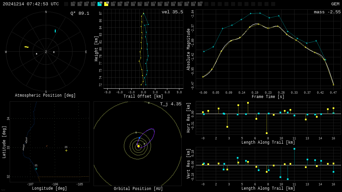Click the 'Orbital Position [AU]' plot title

point(138,189)
